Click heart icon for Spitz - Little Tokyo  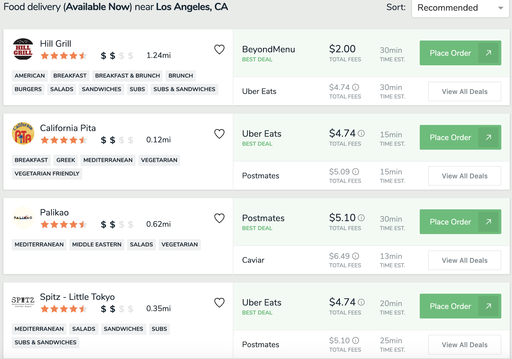pyautogui.click(x=219, y=302)
